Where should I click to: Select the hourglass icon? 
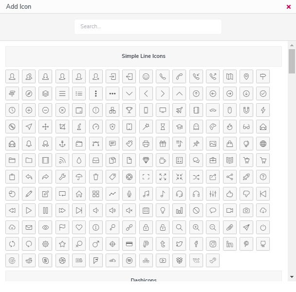click(x=163, y=127)
